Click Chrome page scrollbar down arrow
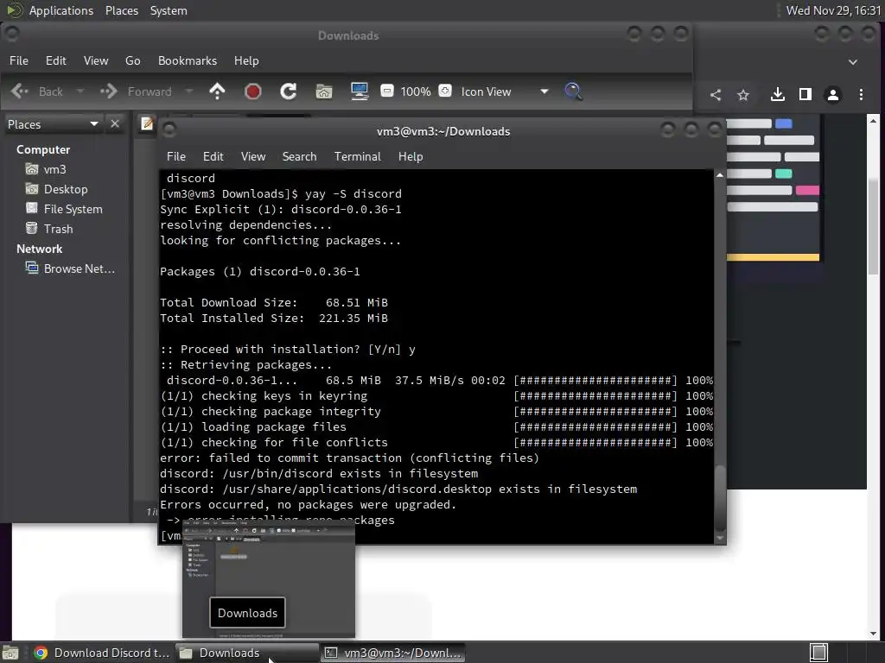The width and height of the screenshot is (885, 663). pos(873,633)
